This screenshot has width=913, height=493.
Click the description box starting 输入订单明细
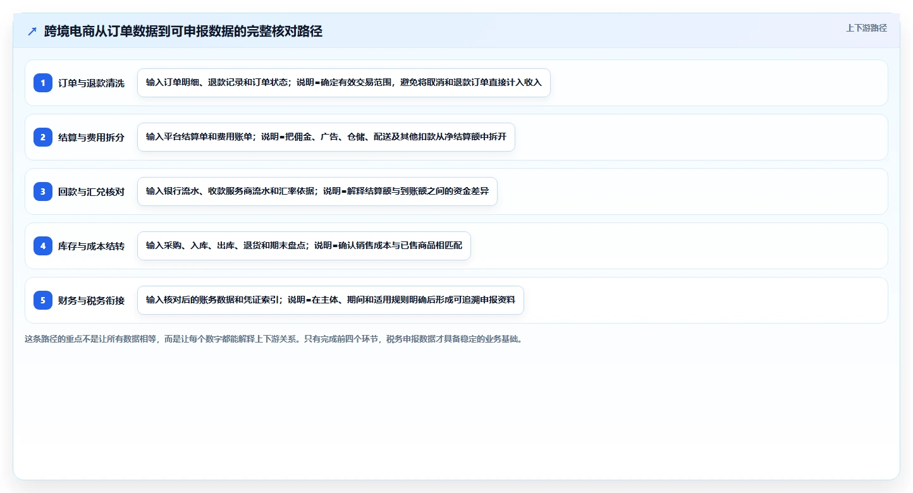(344, 83)
